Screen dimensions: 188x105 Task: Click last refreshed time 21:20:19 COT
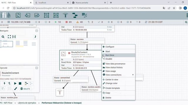pyautogui.click(x=155, y=22)
